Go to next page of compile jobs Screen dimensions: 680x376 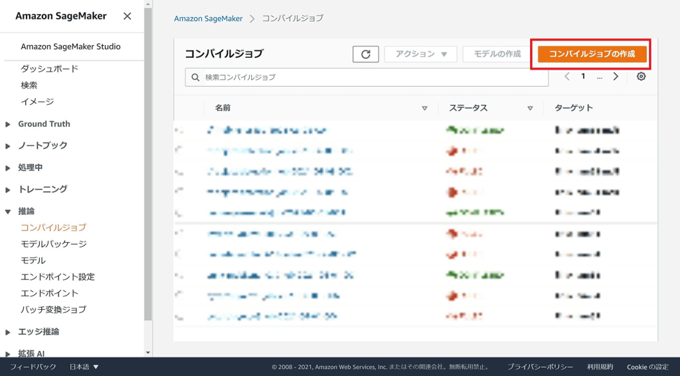click(616, 77)
